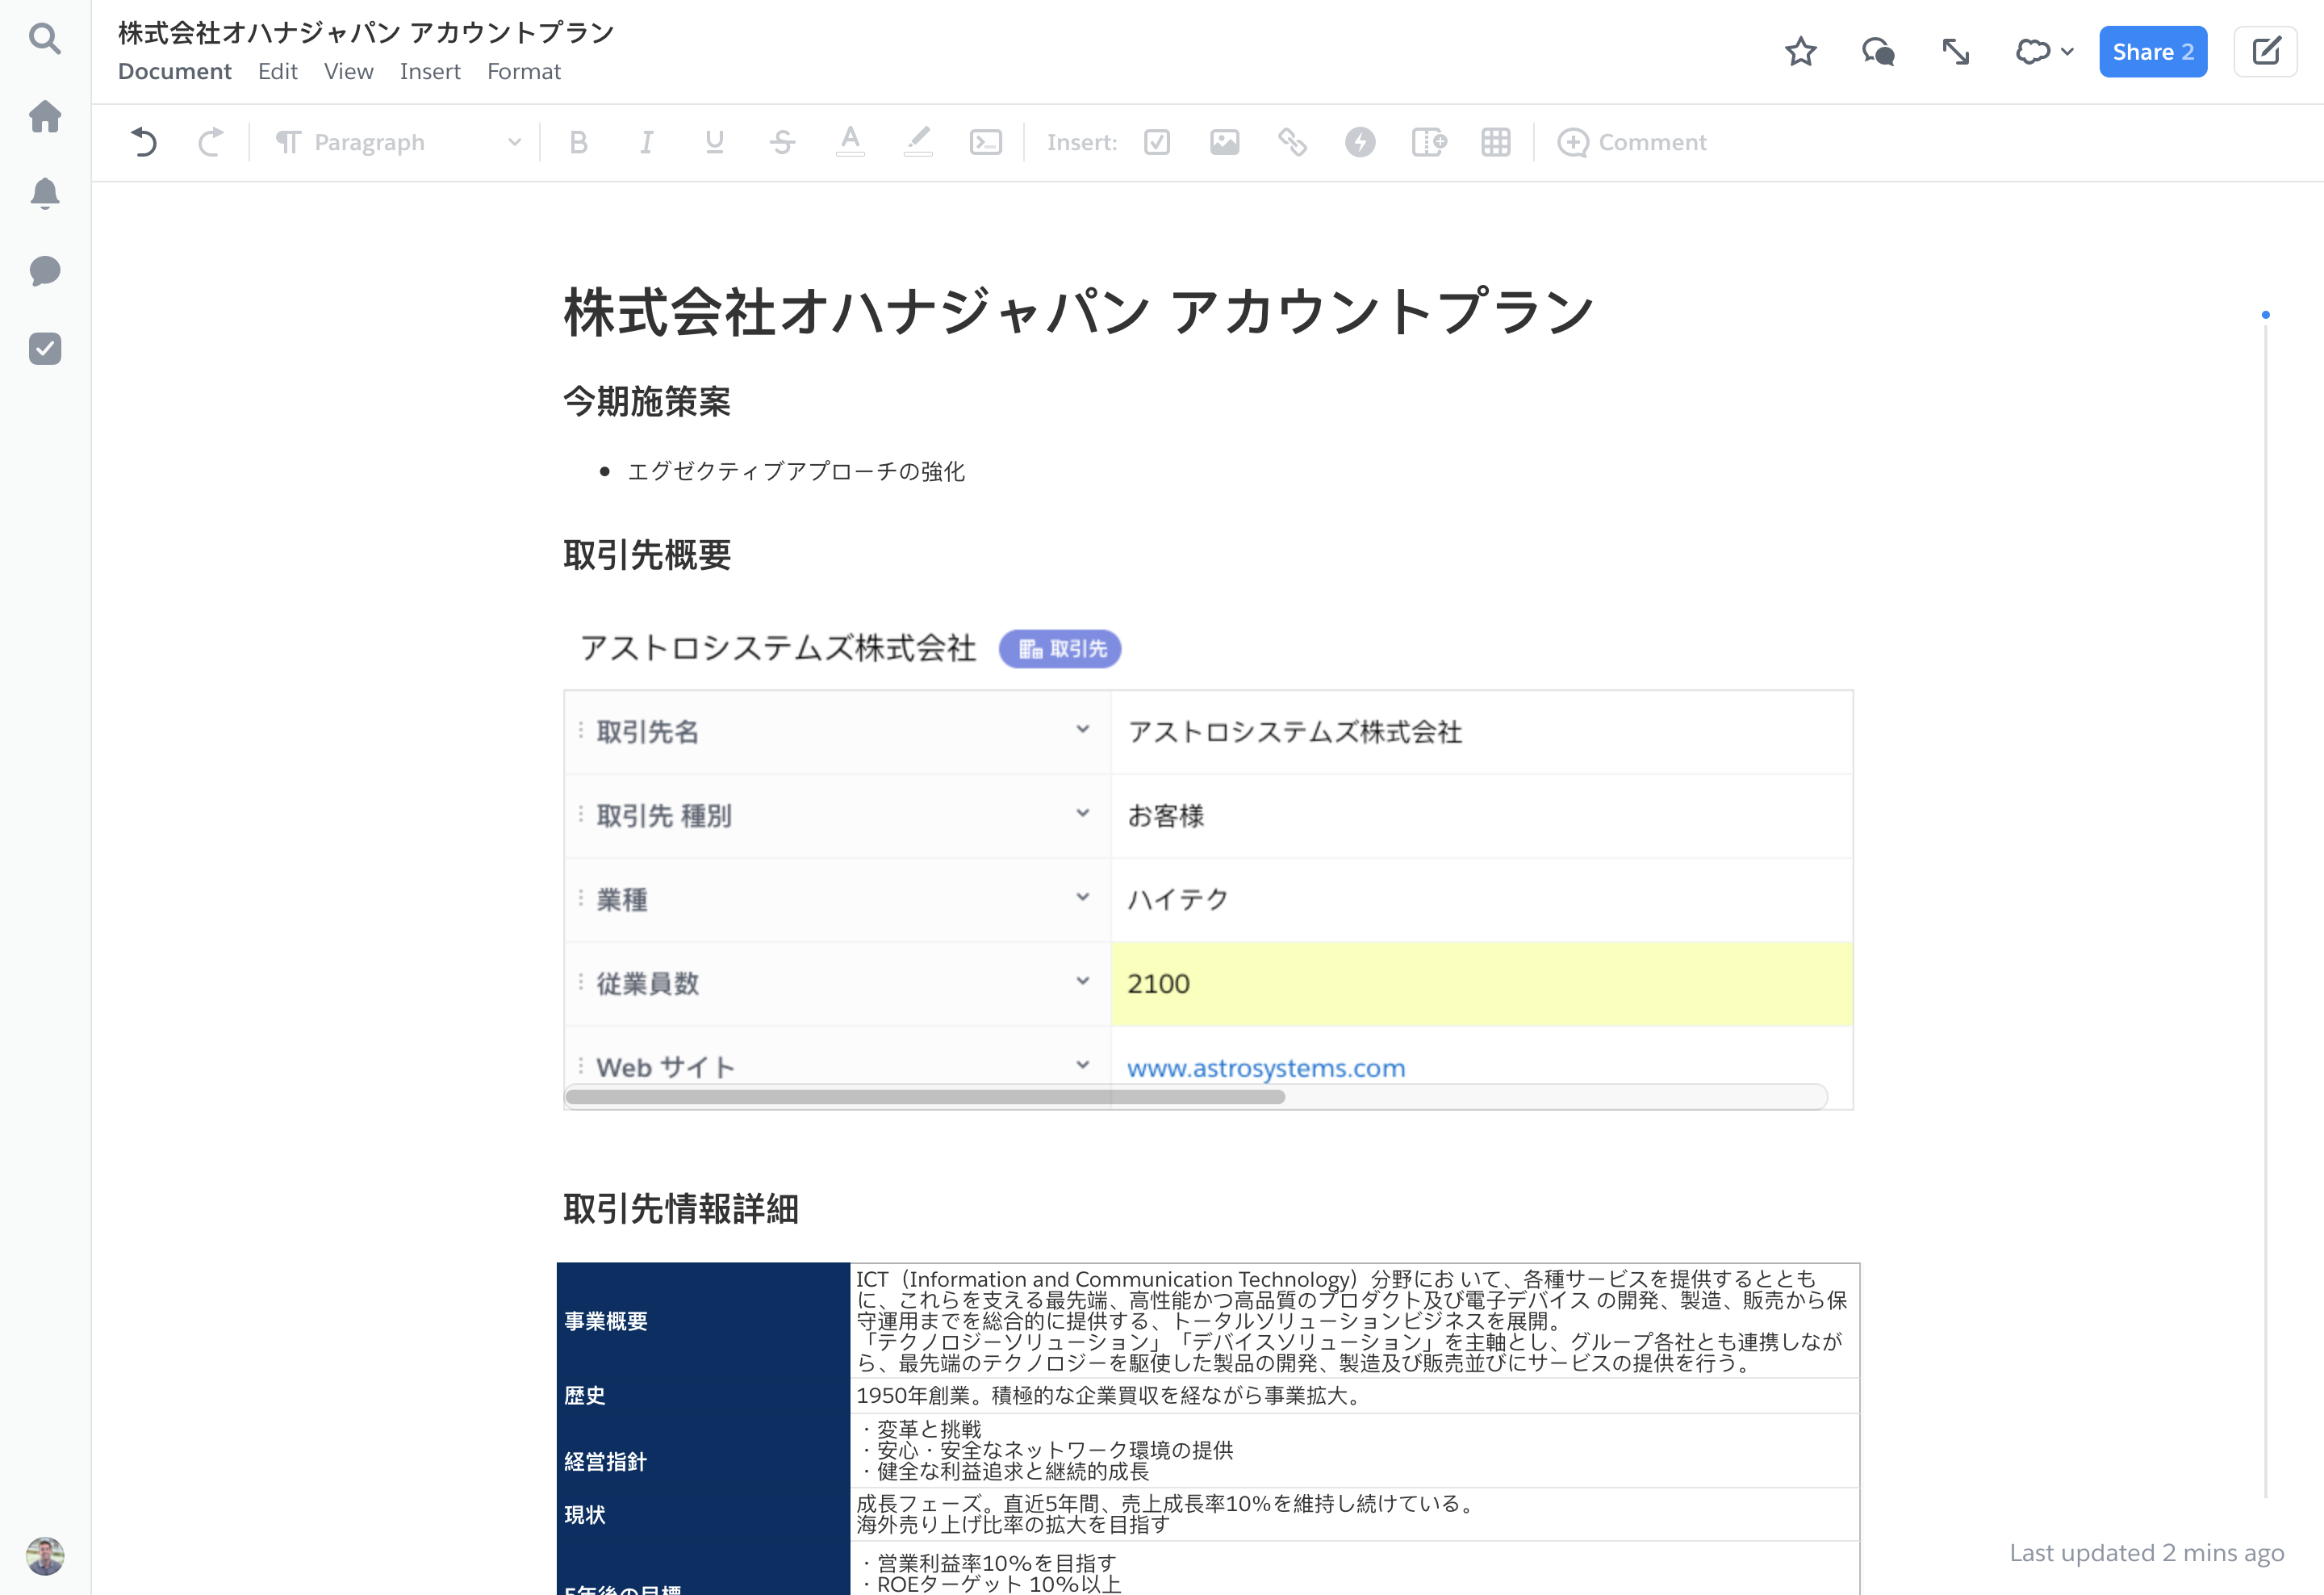Insert an image
Image resolution: width=2324 pixels, height=1595 pixels.
[1224, 142]
